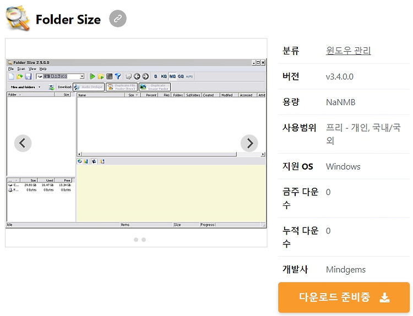The height and width of the screenshot is (316, 413).
Task: Click the scan folder icon next to play
Action: coord(101,77)
